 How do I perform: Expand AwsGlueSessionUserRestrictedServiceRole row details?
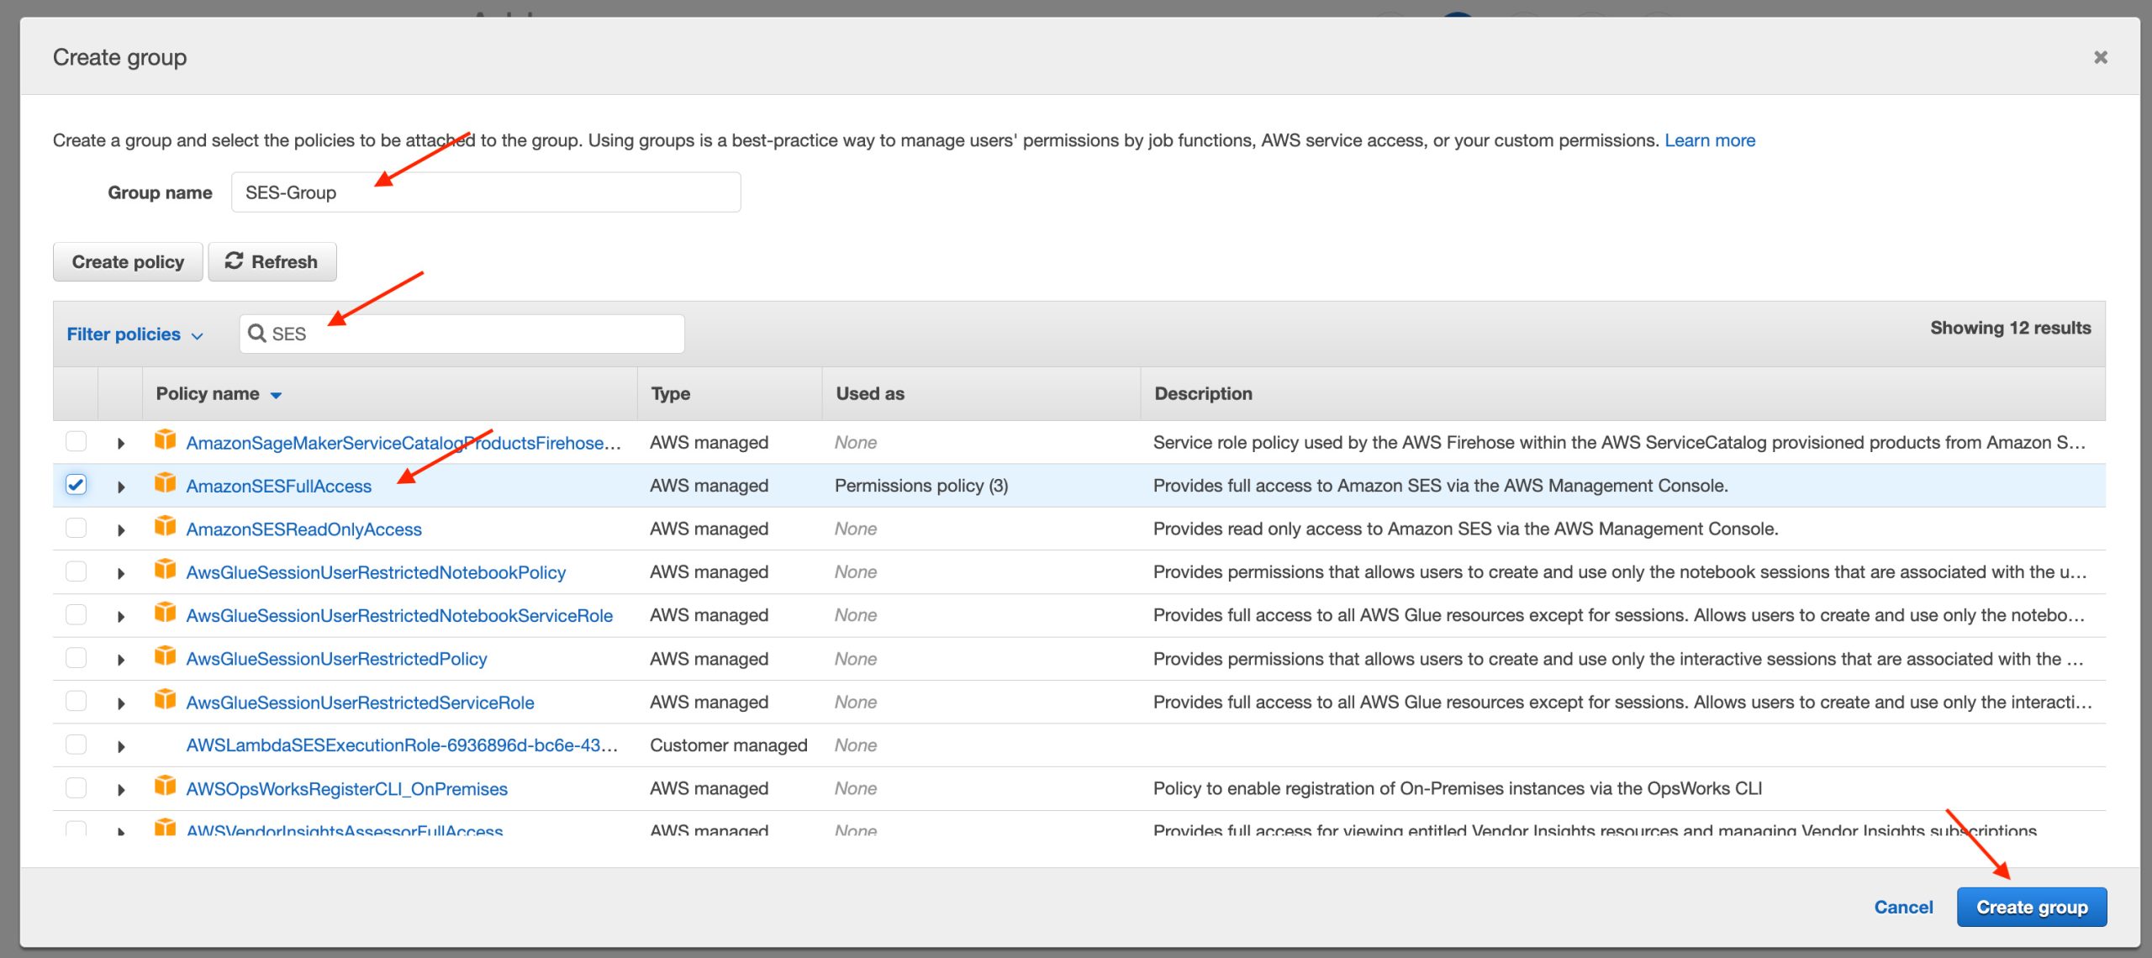point(121,703)
